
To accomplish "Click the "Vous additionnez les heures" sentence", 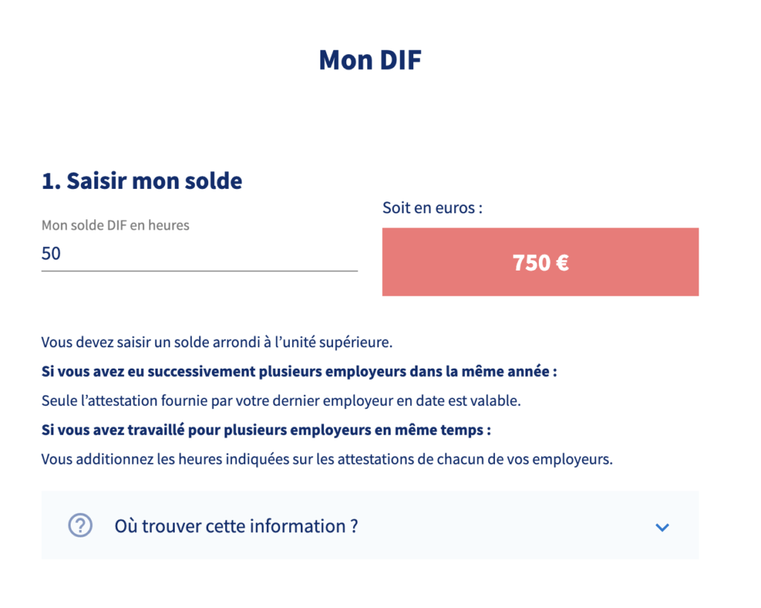I will [x=327, y=459].
